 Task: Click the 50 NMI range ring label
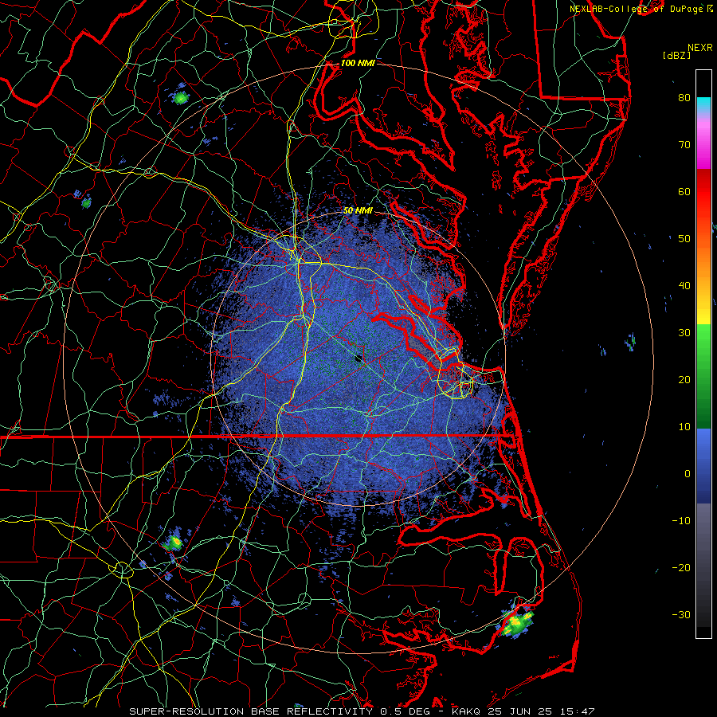click(358, 211)
